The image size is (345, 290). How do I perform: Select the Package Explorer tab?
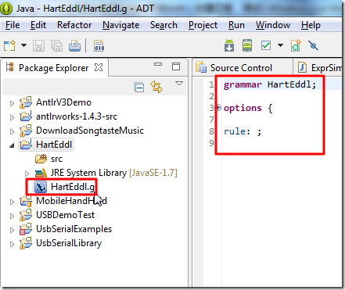[x=53, y=68]
